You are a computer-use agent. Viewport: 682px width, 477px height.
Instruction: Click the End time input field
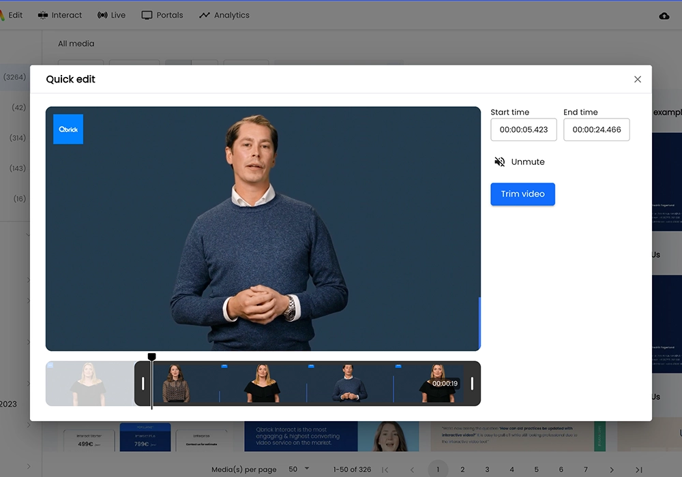pos(596,129)
